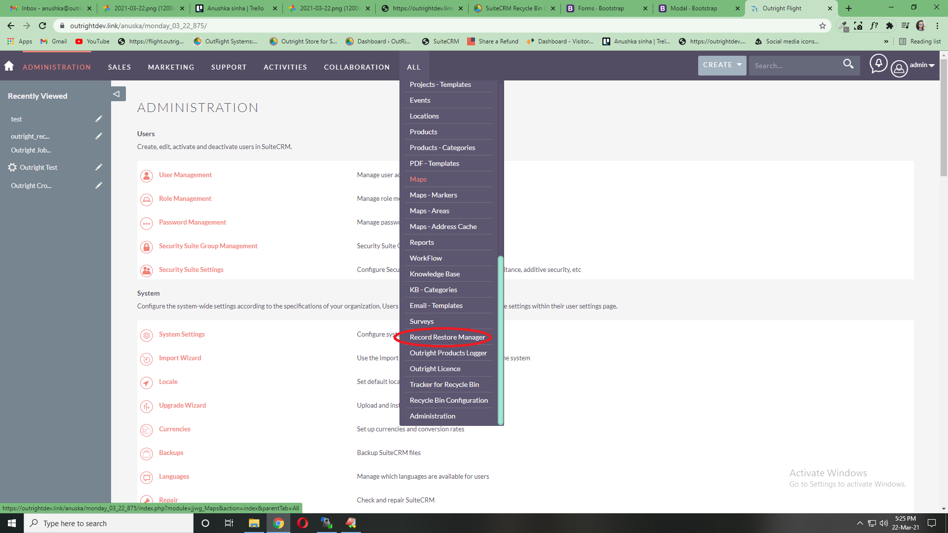The width and height of the screenshot is (948, 533).
Task: Expand the admin user menu arrow
Action: click(932, 66)
